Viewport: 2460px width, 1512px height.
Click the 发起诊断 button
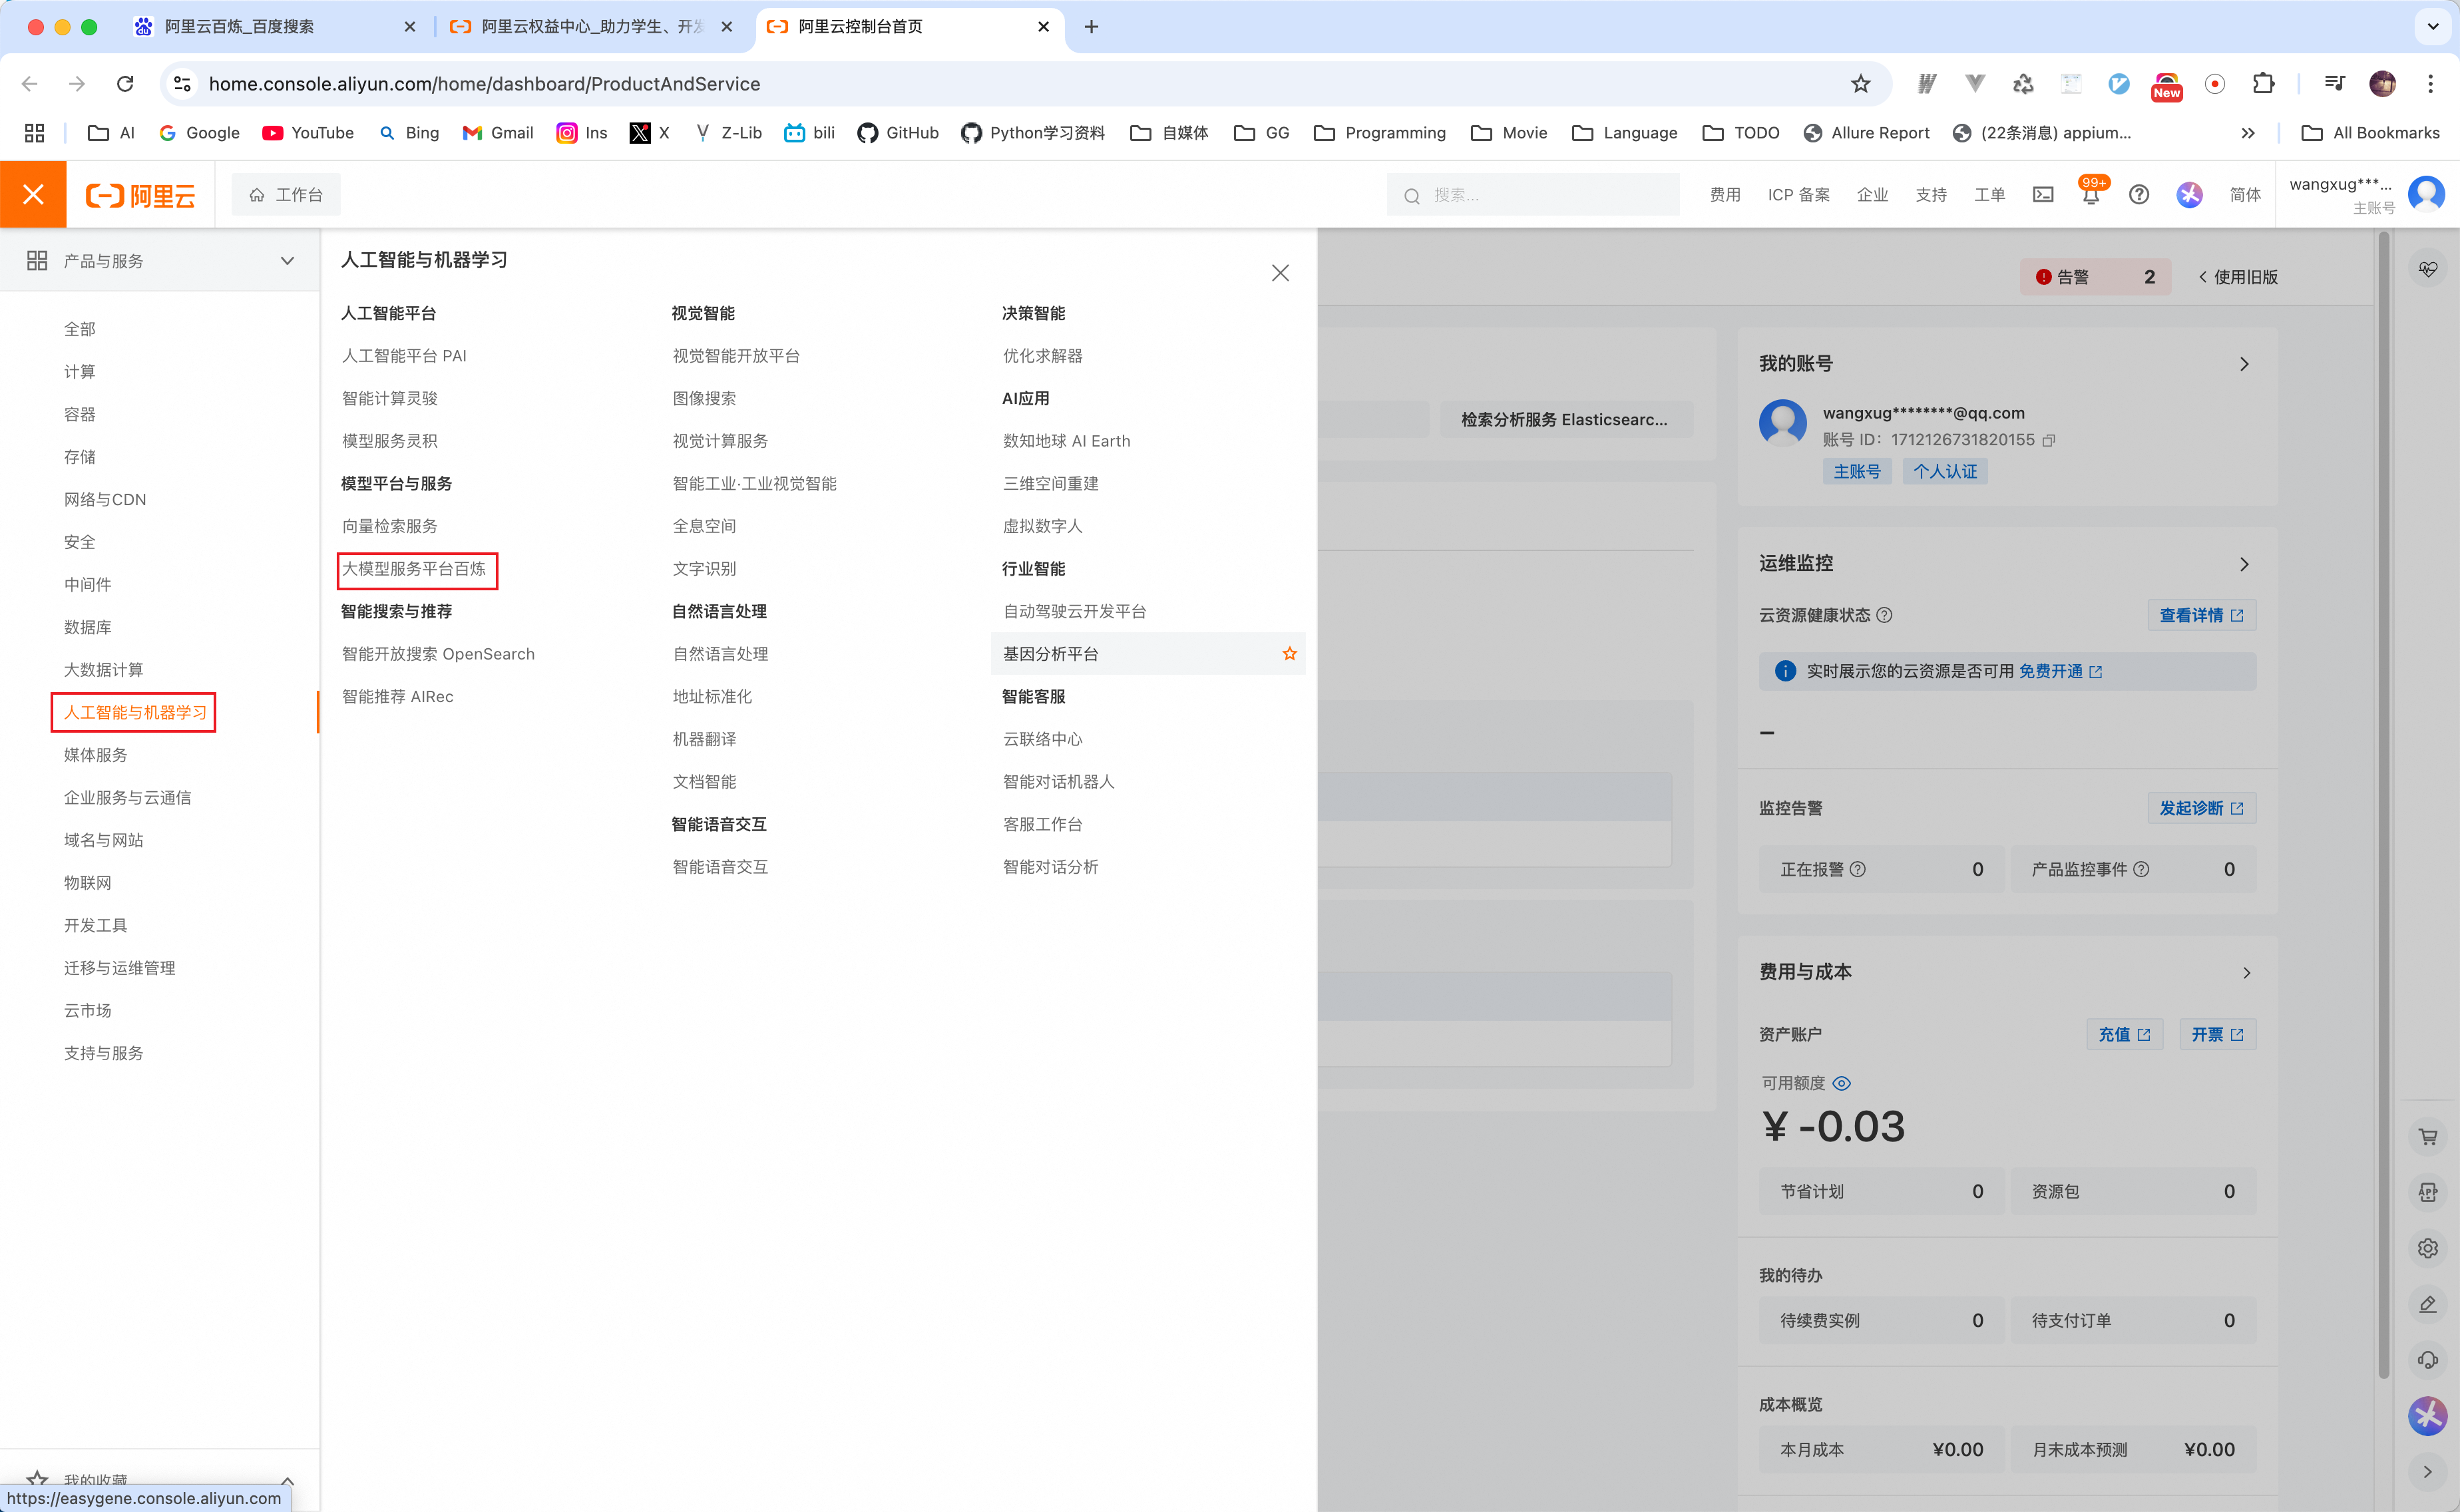click(2201, 808)
